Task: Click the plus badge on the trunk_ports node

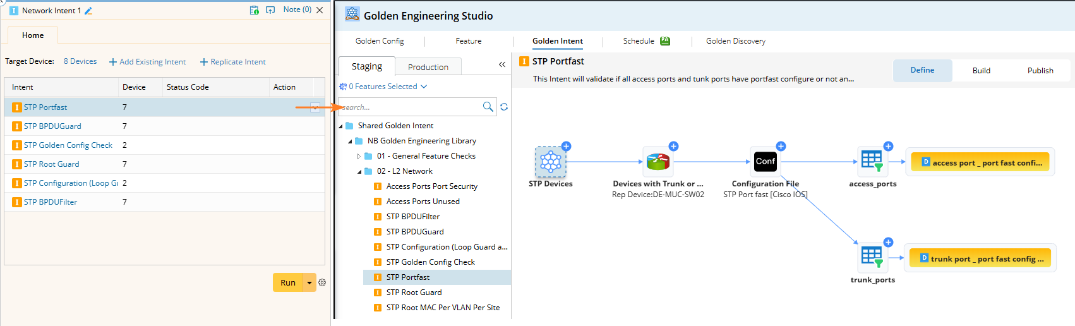Action: coord(888,242)
